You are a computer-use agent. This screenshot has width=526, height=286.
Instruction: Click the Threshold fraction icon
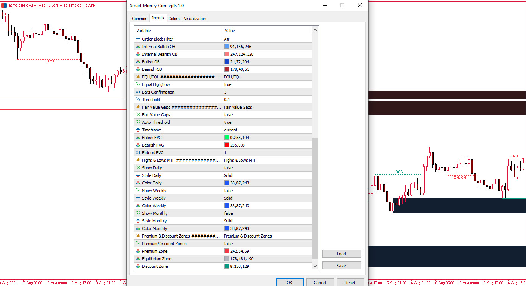tap(138, 100)
